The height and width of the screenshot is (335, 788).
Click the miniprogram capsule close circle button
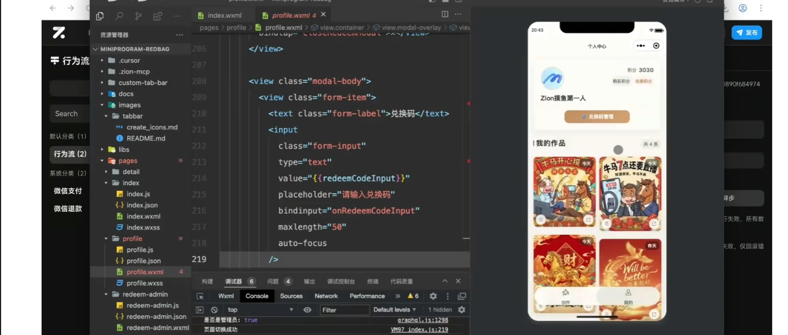656,46
